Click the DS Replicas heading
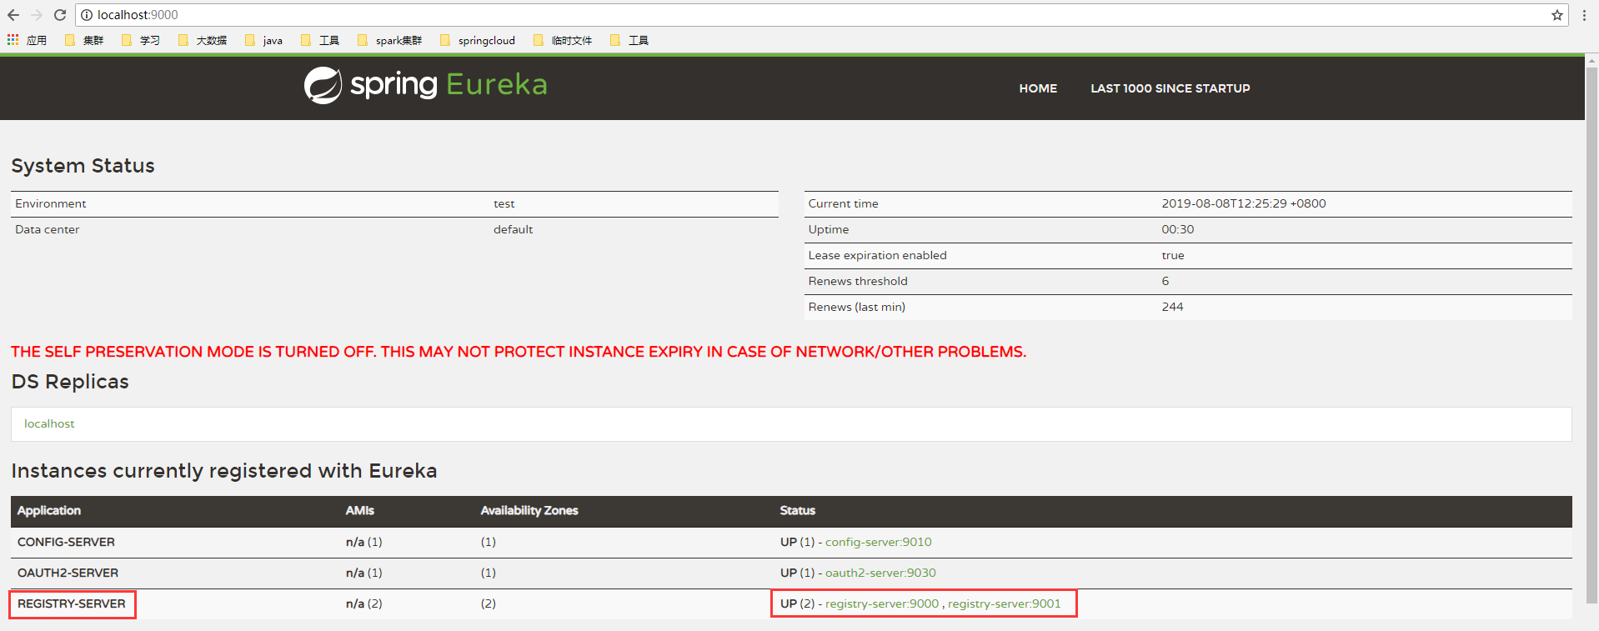 coord(70,382)
